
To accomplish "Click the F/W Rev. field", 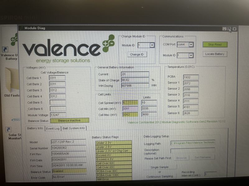I will 69,153.
